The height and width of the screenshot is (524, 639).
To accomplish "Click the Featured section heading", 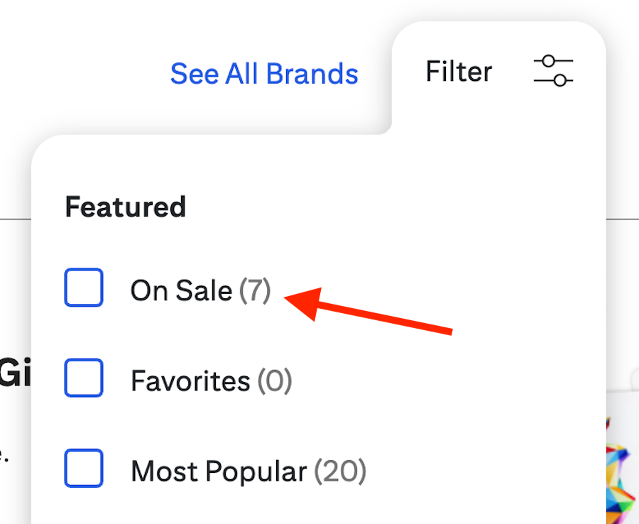I will [125, 207].
